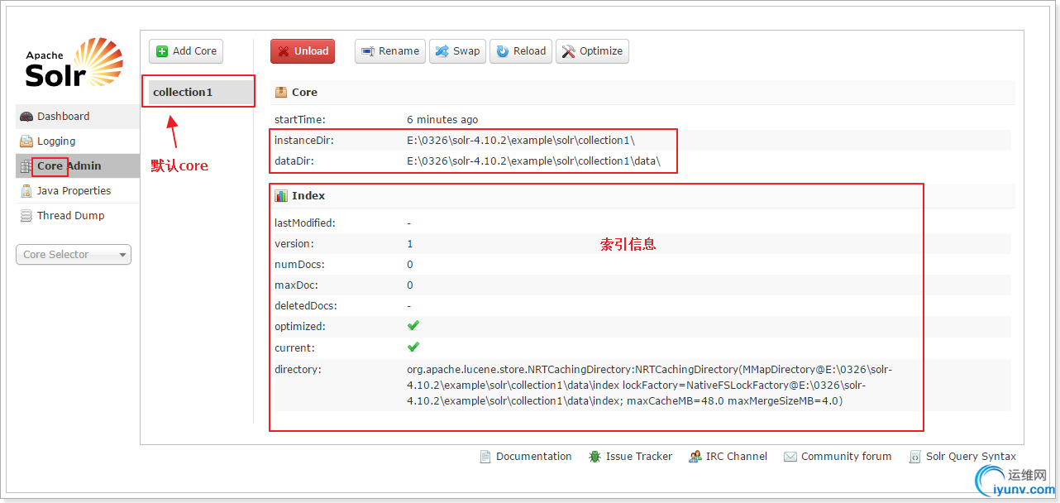Screen dimensions: 1060x503
Task: Click the directory NRTCachingDirectory value
Action: [x=649, y=386]
